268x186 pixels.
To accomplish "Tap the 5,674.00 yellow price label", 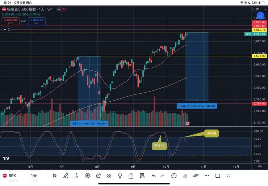I will click(259, 56).
